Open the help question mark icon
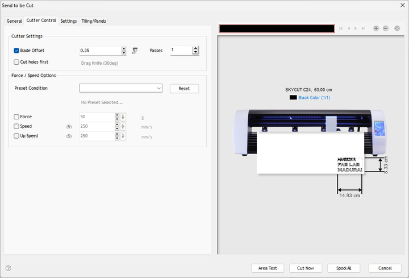Screen dimensions: 409x278 click(x=9, y=268)
